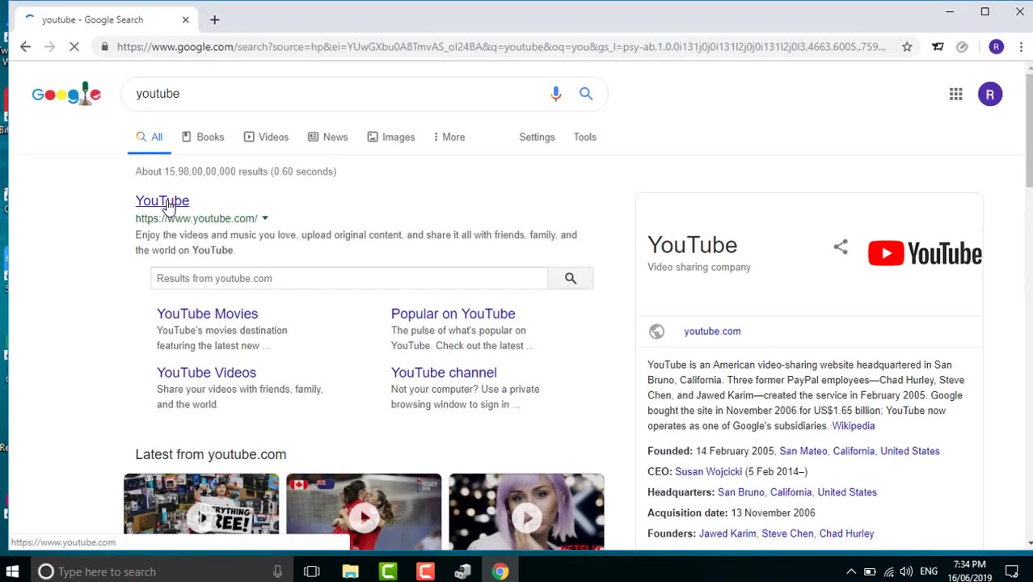The height and width of the screenshot is (582, 1033).
Task: Open search Tools
Action: pos(584,137)
